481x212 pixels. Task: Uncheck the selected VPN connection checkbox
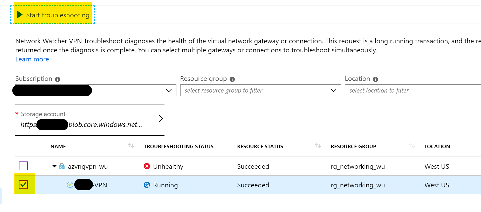pyautogui.click(x=23, y=185)
